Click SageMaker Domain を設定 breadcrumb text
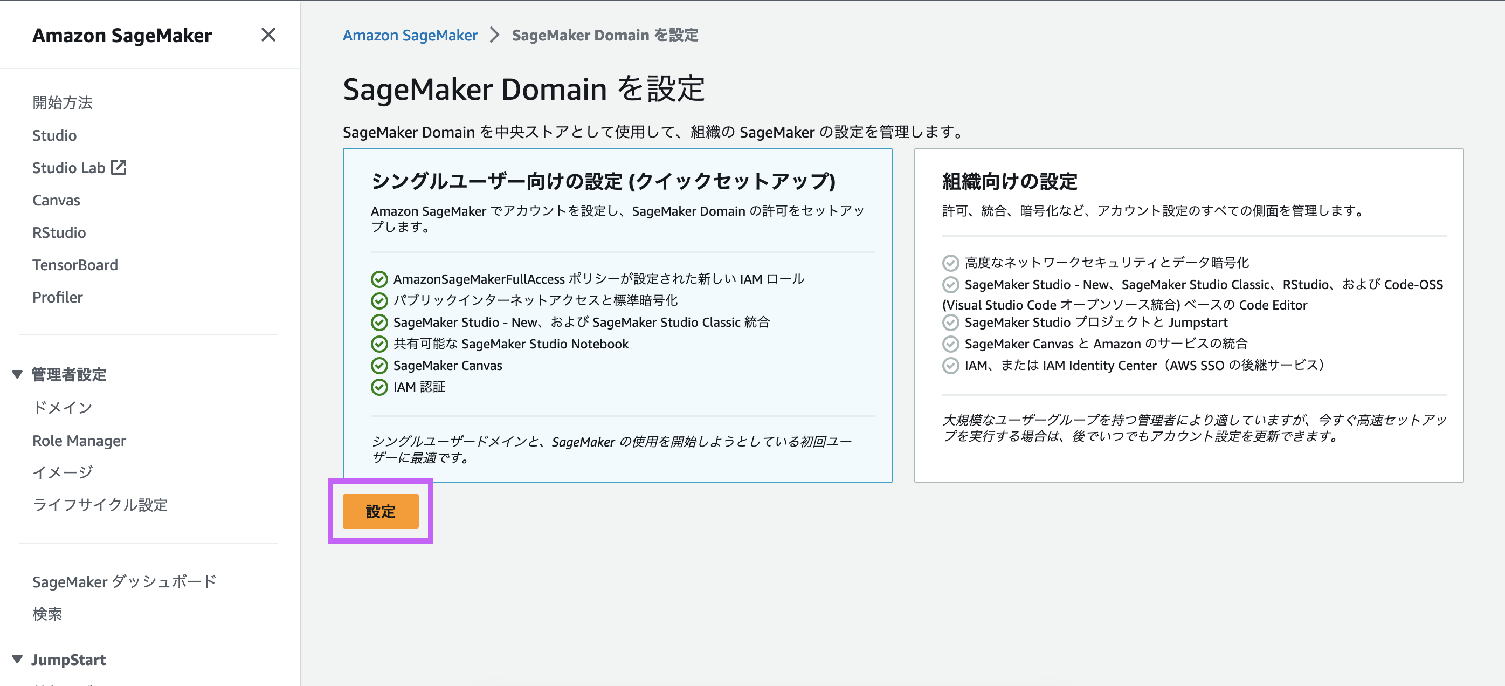 [605, 35]
